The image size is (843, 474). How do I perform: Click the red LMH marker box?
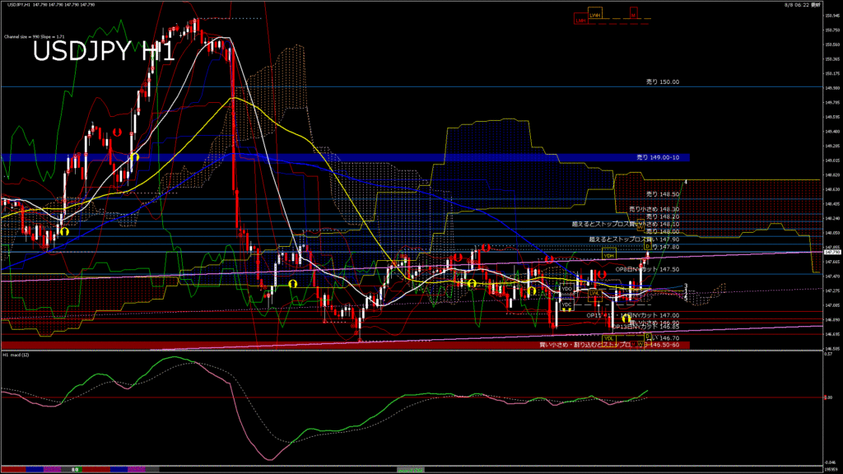(x=581, y=20)
